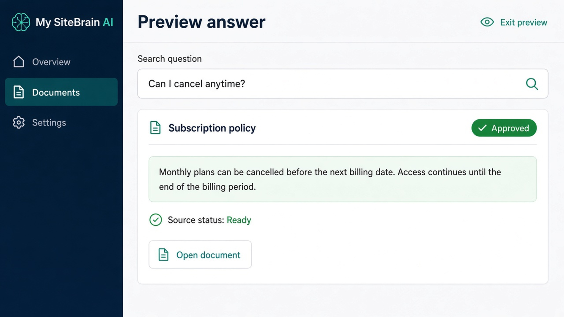Click the green Ready status text
The width and height of the screenshot is (564, 317).
pyautogui.click(x=239, y=220)
